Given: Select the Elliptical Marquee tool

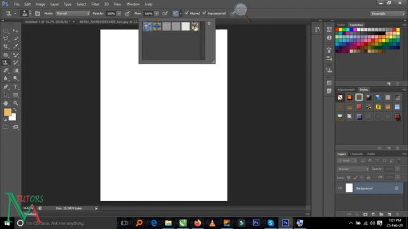Looking at the screenshot, I should 6,31.
